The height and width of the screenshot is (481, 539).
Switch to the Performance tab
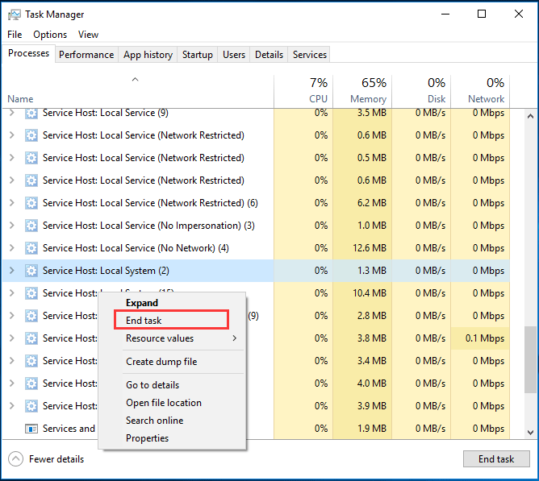pos(86,55)
